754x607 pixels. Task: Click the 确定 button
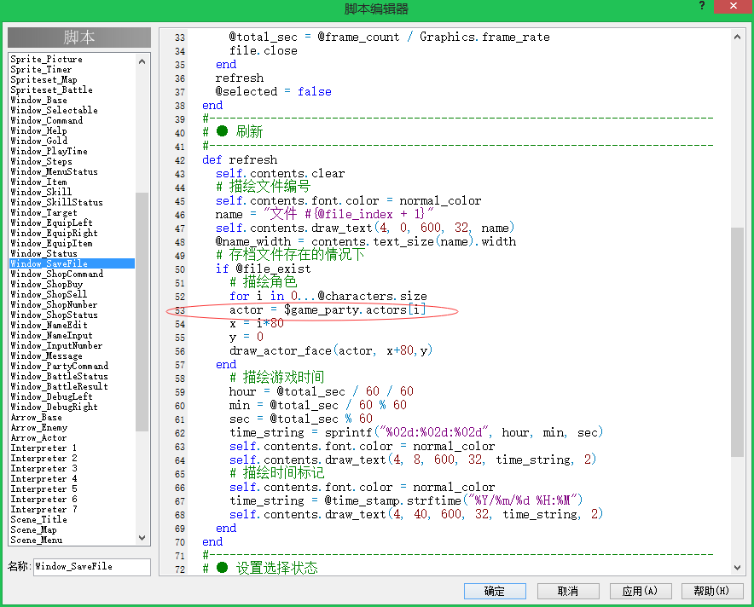tap(495, 591)
